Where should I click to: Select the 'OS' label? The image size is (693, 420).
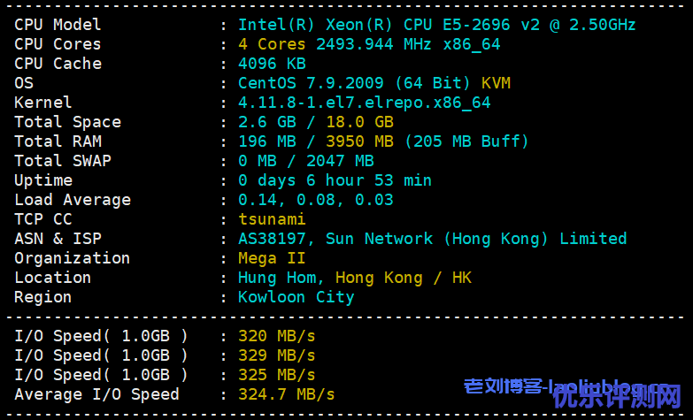(24, 83)
